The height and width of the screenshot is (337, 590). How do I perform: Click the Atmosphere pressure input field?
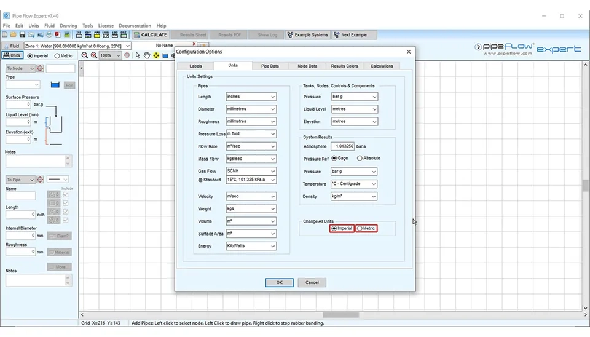[342, 146]
